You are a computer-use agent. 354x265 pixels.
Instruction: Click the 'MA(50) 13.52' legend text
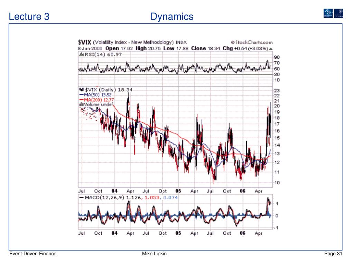click(98, 95)
